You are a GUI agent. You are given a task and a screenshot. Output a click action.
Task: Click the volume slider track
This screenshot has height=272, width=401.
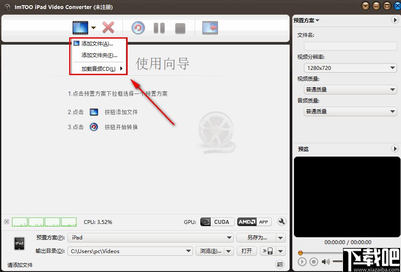pos(337,262)
